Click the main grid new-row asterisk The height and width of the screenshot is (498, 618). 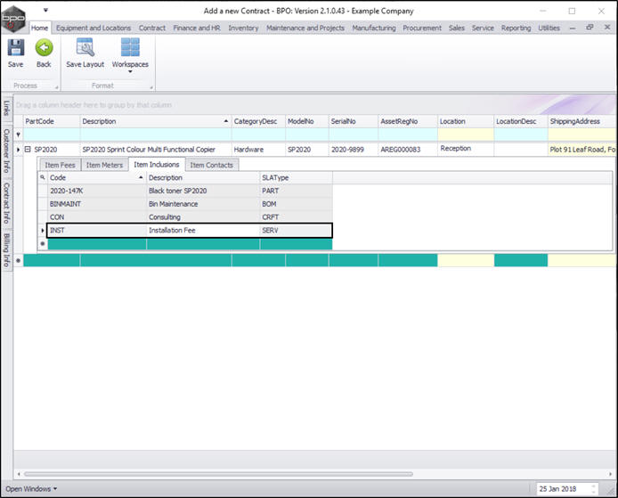18,260
